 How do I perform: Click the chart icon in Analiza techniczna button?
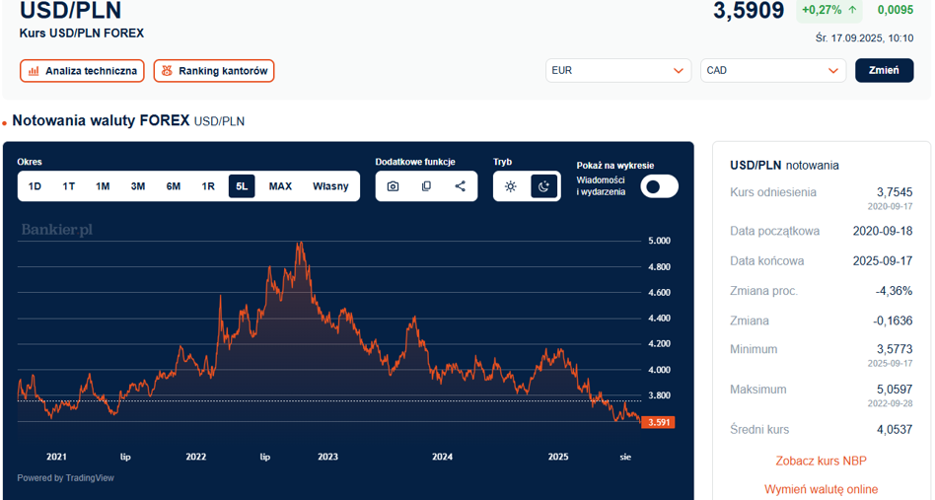(34, 71)
